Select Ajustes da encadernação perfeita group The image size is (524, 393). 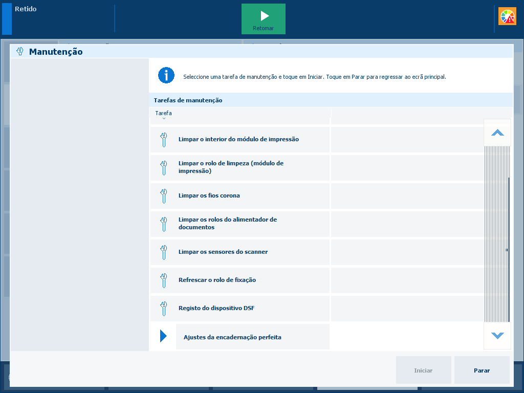pos(253,337)
